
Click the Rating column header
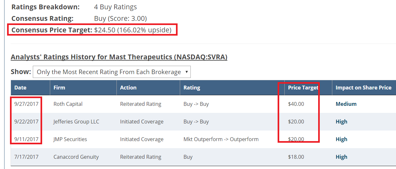click(192, 88)
